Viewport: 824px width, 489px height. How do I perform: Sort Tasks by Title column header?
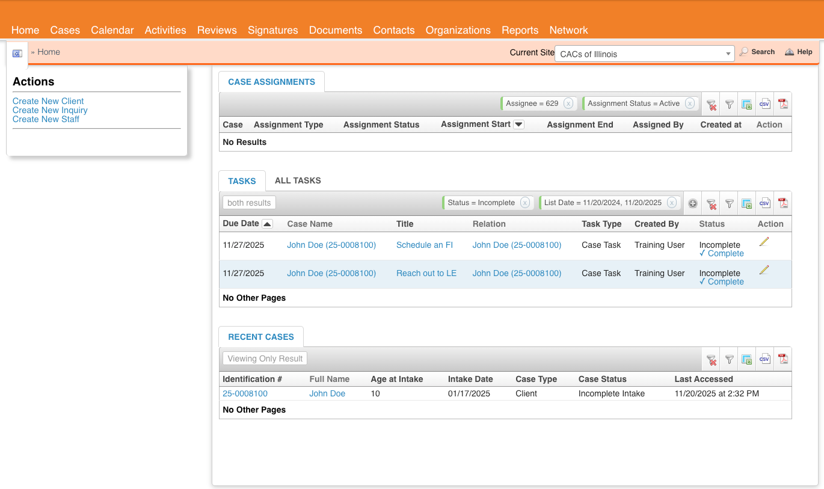(405, 224)
